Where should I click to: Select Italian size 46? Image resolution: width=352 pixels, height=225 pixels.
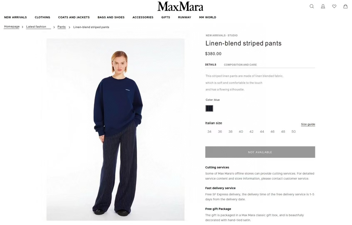pos(272,131)
